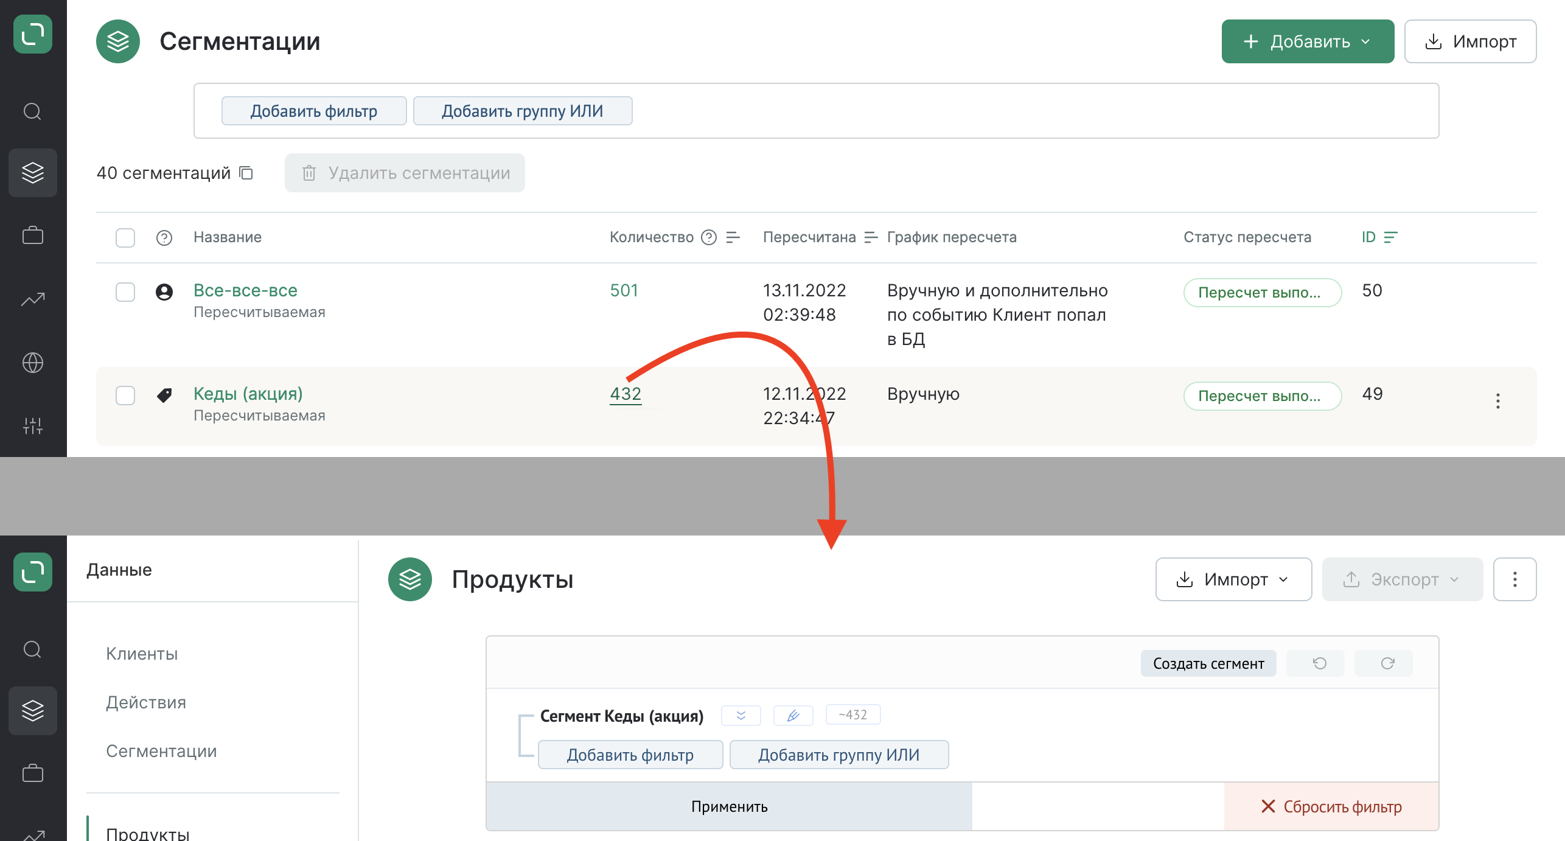Click status badge of Все-все-все row
The height and width of the screenshot is (841, 1565).
(x=1263, y=293)
